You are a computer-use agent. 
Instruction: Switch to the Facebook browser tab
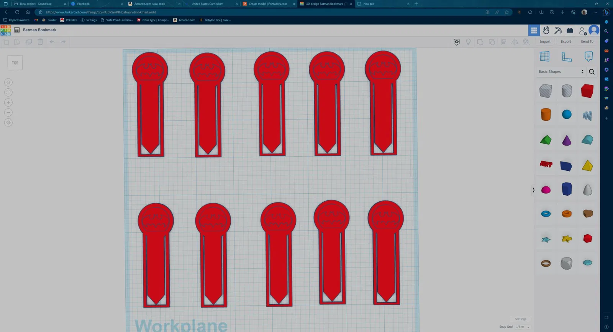click(97, 4)
